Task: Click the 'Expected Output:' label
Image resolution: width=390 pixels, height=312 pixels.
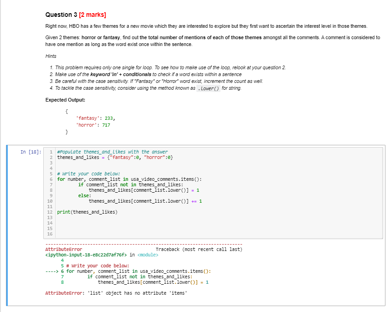Action: coord(65,100)
